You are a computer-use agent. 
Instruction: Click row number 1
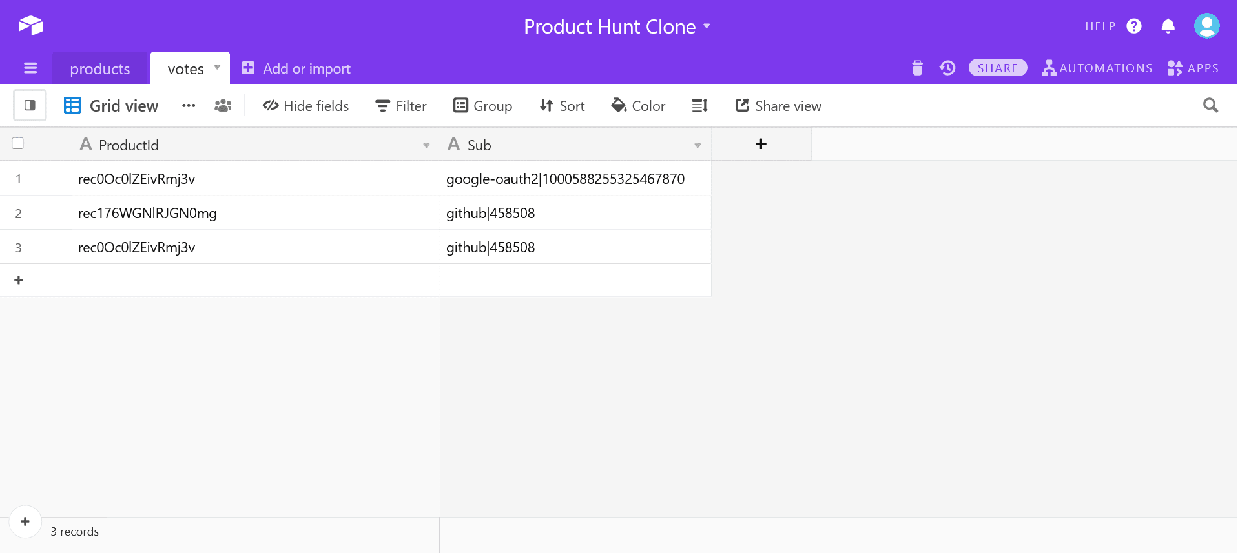pyautogui.click(x=19, y=179)
